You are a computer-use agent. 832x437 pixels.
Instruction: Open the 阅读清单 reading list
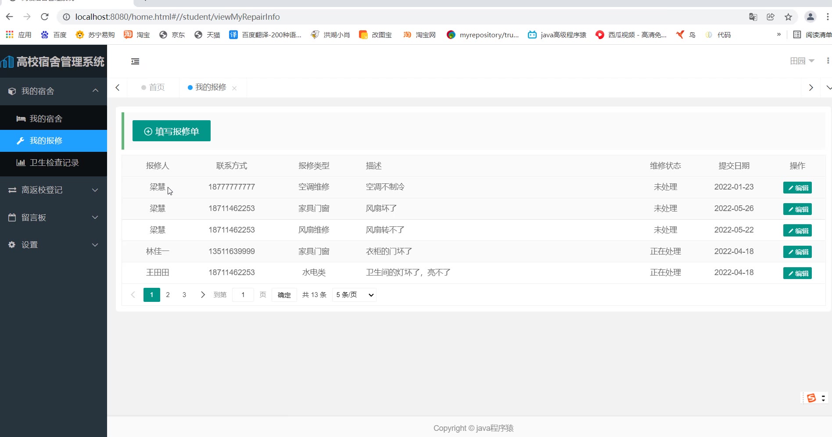pyautogui.click(x=812, y=35)
